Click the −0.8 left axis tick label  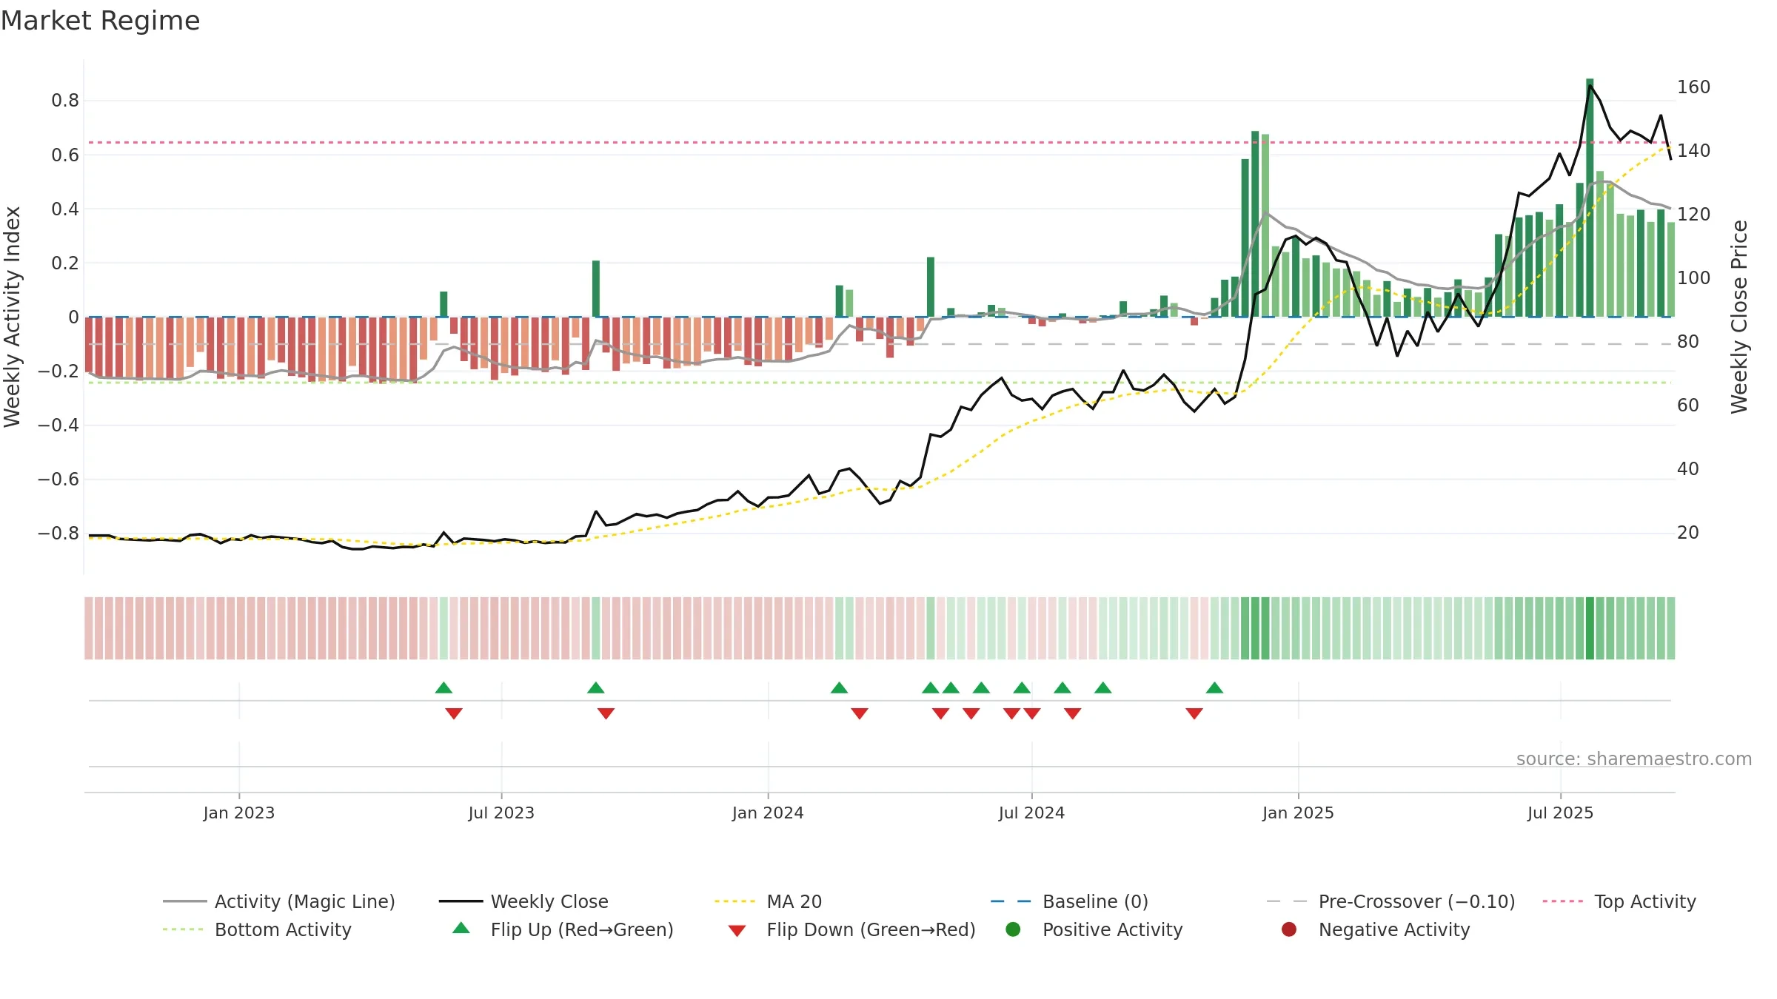(x=58, y=534)
